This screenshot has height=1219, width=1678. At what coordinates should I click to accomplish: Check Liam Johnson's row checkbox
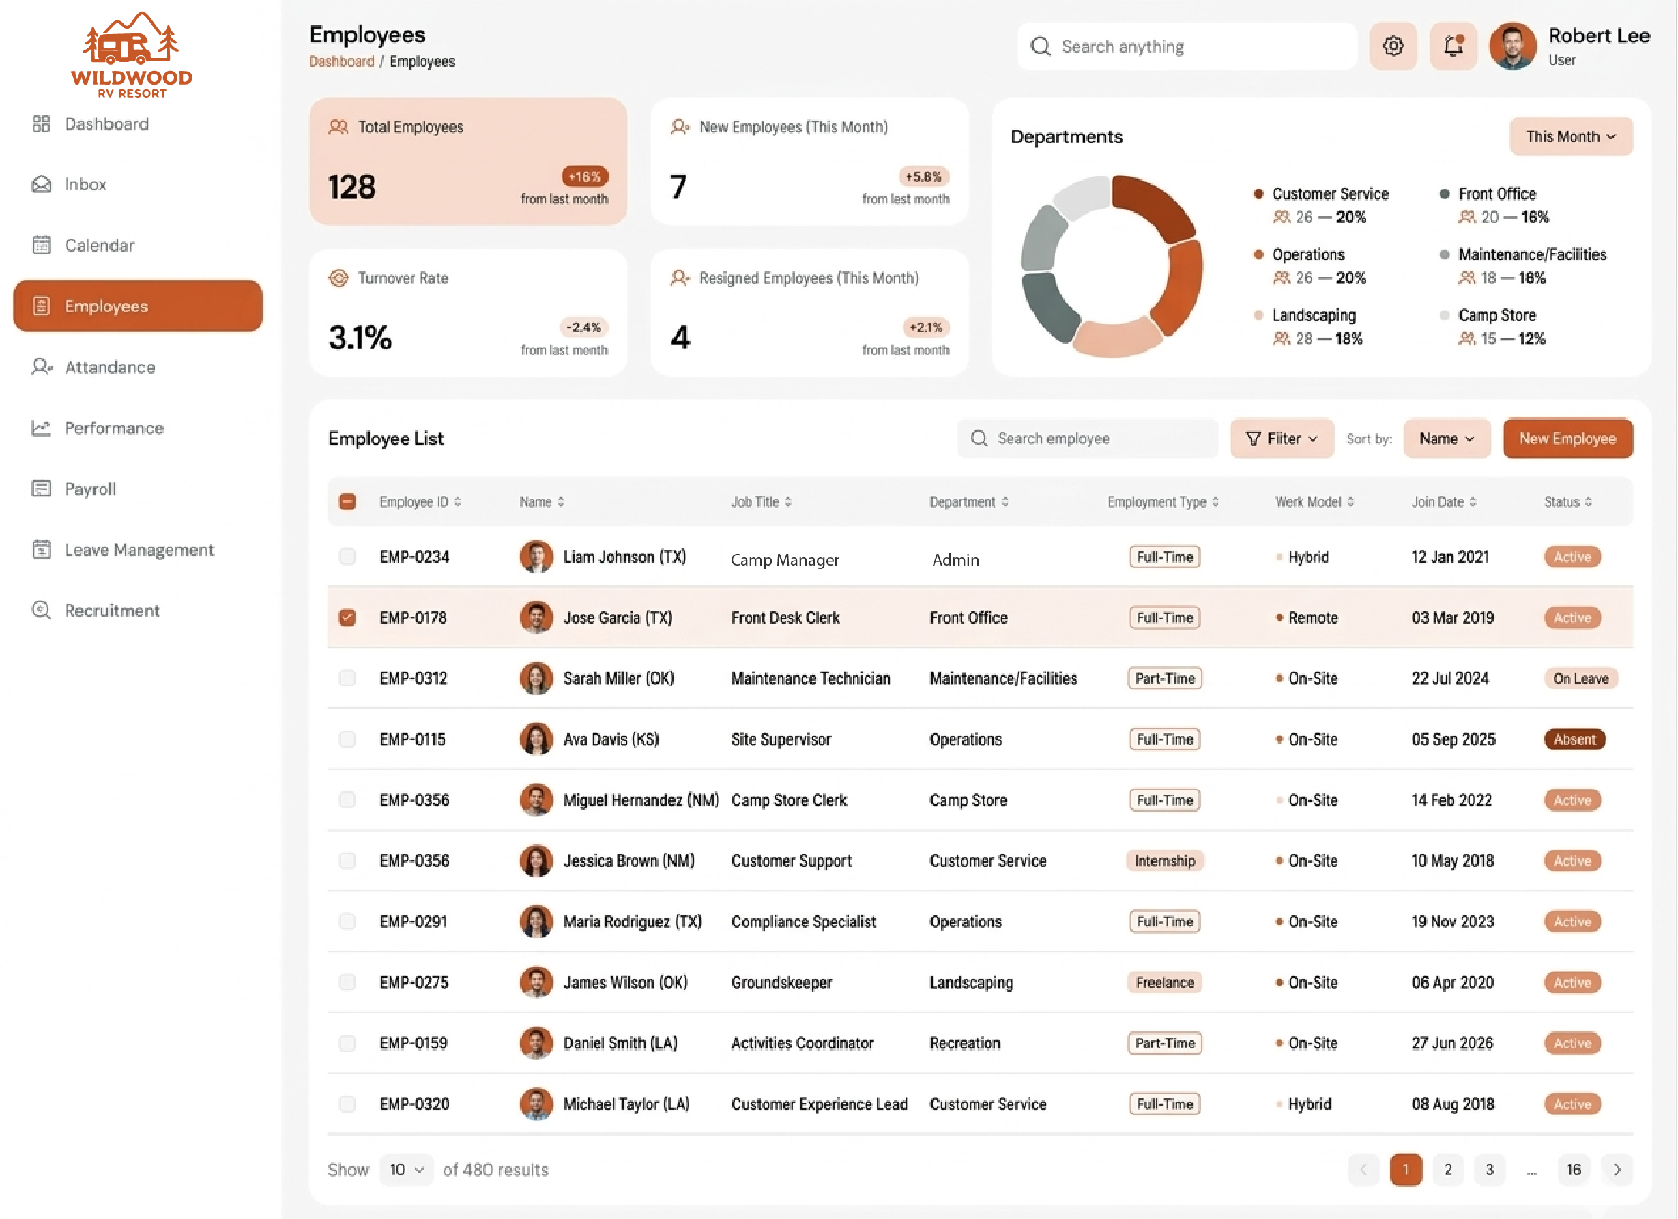[x=347, y=556]
